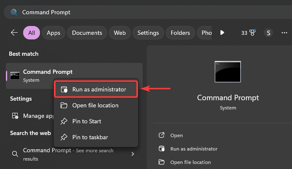Select Pin to Start in context menu

coord(87,121)
